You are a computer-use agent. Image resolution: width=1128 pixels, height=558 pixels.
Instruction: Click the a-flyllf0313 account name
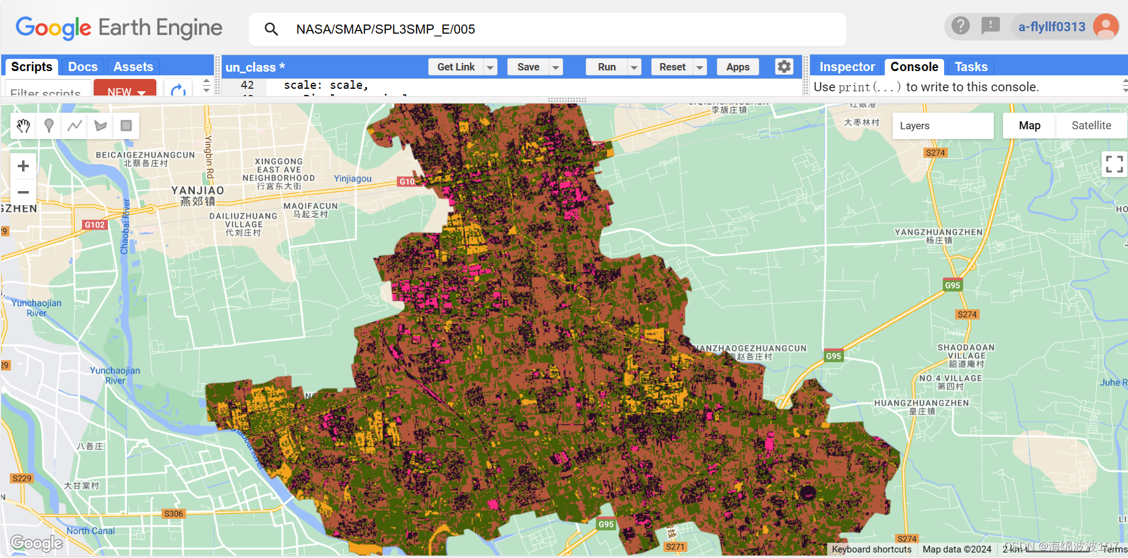click(1051, 26)
